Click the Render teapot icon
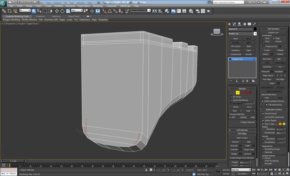Viewport: 290px width, 176px height. (x=209, y=11)
